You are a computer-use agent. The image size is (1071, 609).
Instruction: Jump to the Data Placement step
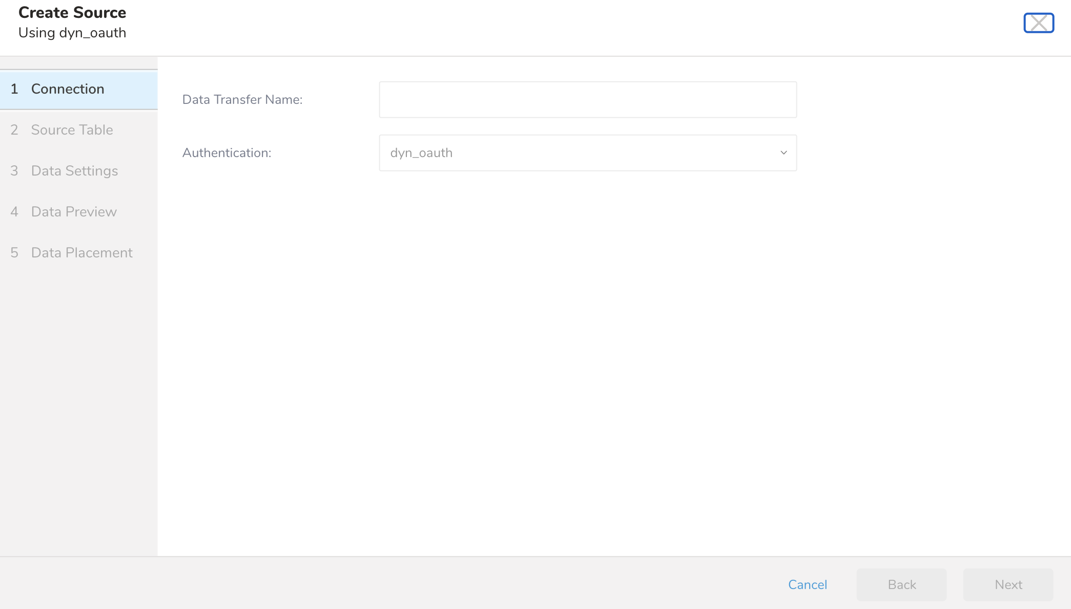81,253
